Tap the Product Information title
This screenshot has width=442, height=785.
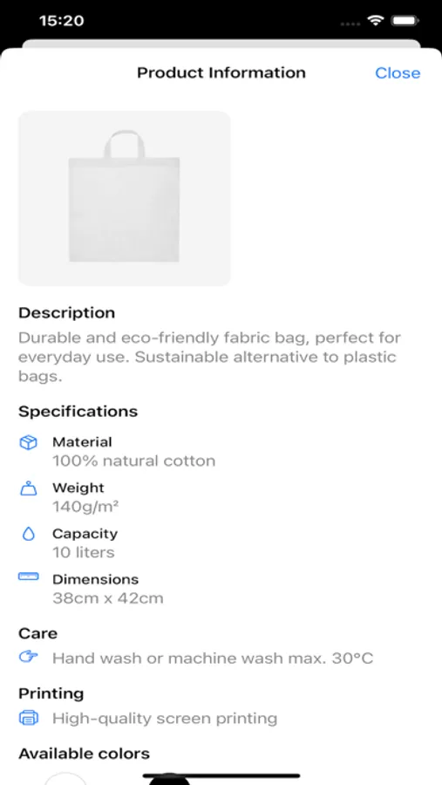(221, 73)
